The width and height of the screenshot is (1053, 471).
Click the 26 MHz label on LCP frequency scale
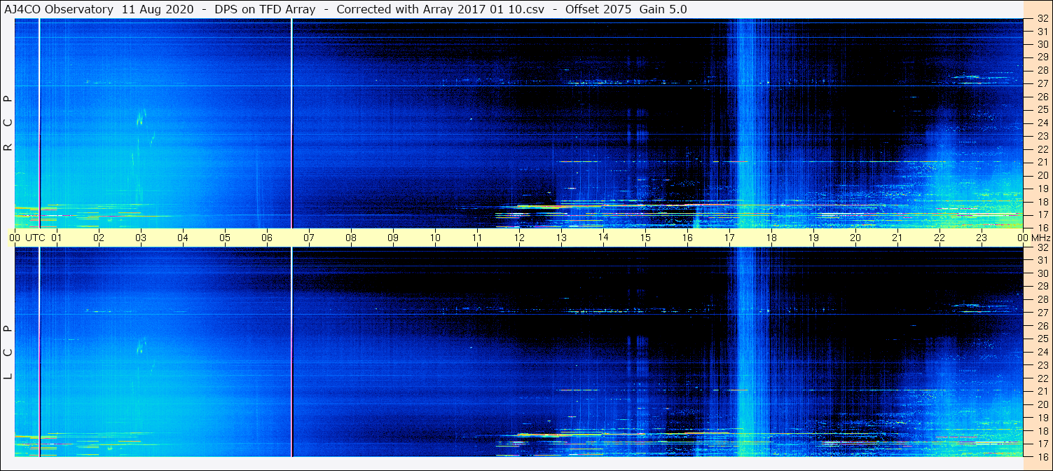1042,326
